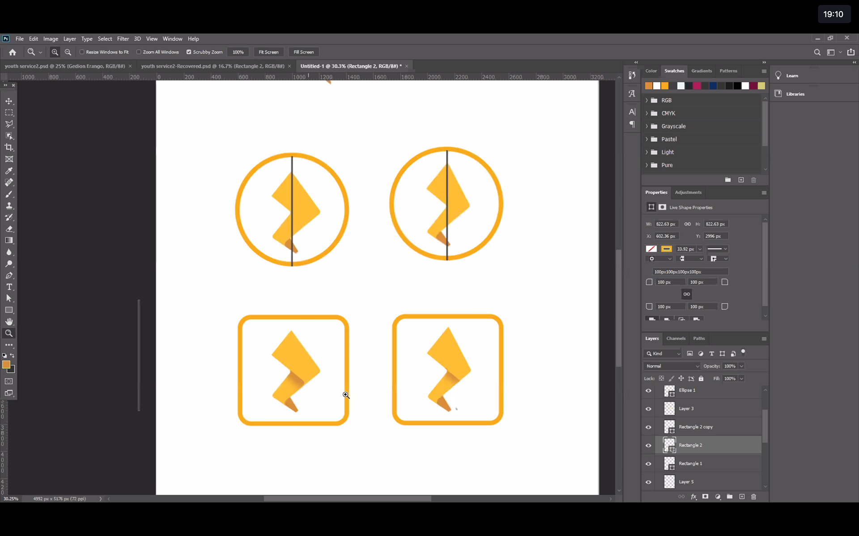This screenshot has height=536, width=859.
Task: Edit the shape width W field
Action: coord(666,224)
